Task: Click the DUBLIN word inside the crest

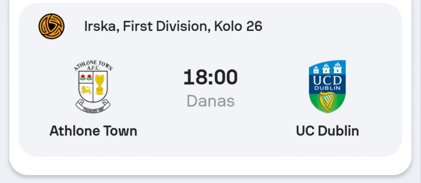Action: tap(327, 88)
